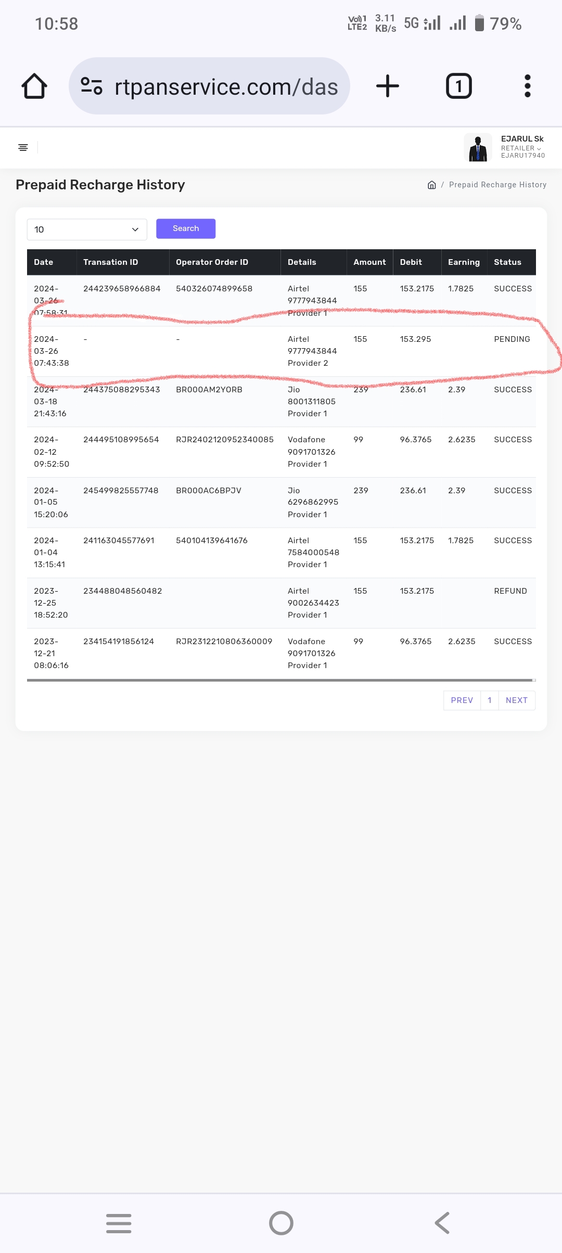Open browser three-dot overflow menu
The height and width of the screenshot is (1253, 562).
[x=527, y=86]
